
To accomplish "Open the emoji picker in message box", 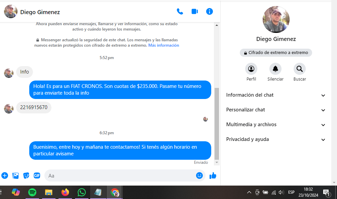I will point(199,176).
